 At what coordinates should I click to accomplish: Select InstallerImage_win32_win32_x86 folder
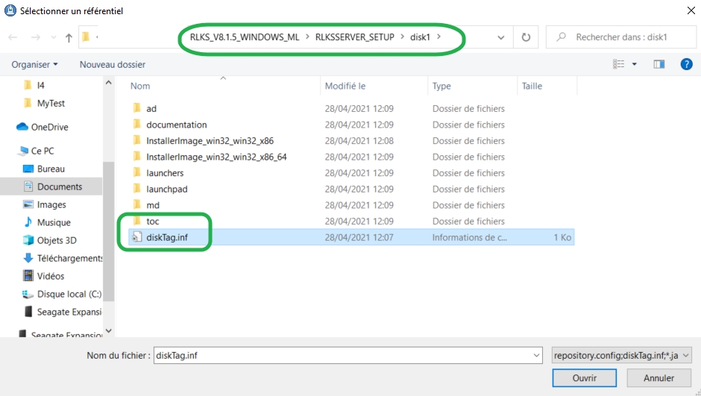click(x=210, y=141)
